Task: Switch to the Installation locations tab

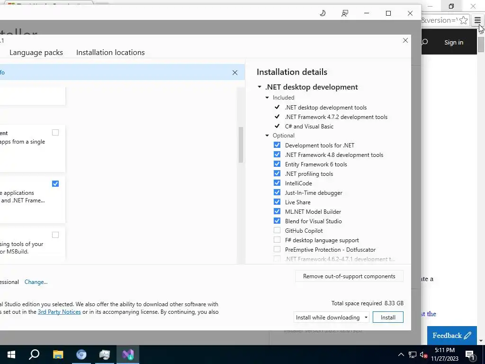Action: [x=110, y=52]
